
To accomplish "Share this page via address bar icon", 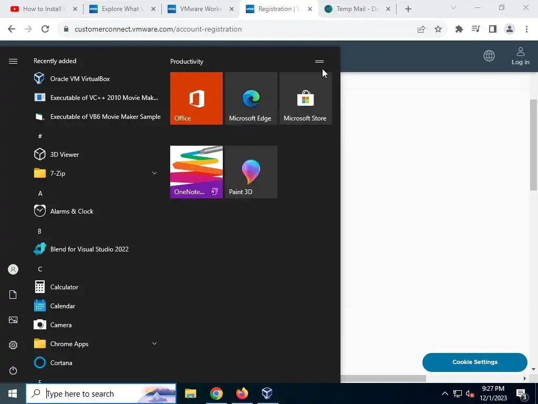I will pos(421,29).
